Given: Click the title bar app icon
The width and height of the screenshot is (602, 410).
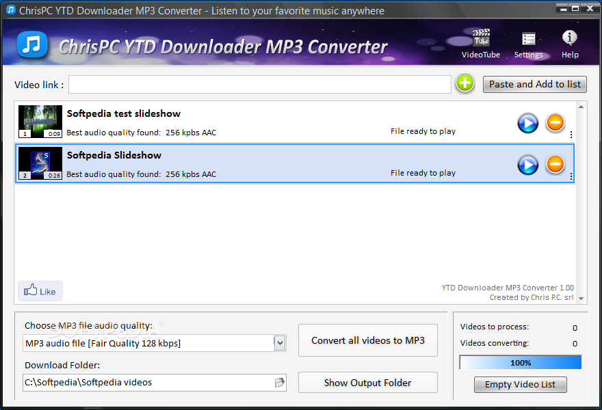Looking at the screenshot, I should (11, 10).
